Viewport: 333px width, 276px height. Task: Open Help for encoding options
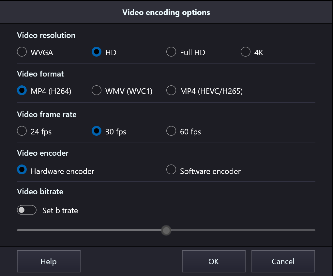point(49,262)
